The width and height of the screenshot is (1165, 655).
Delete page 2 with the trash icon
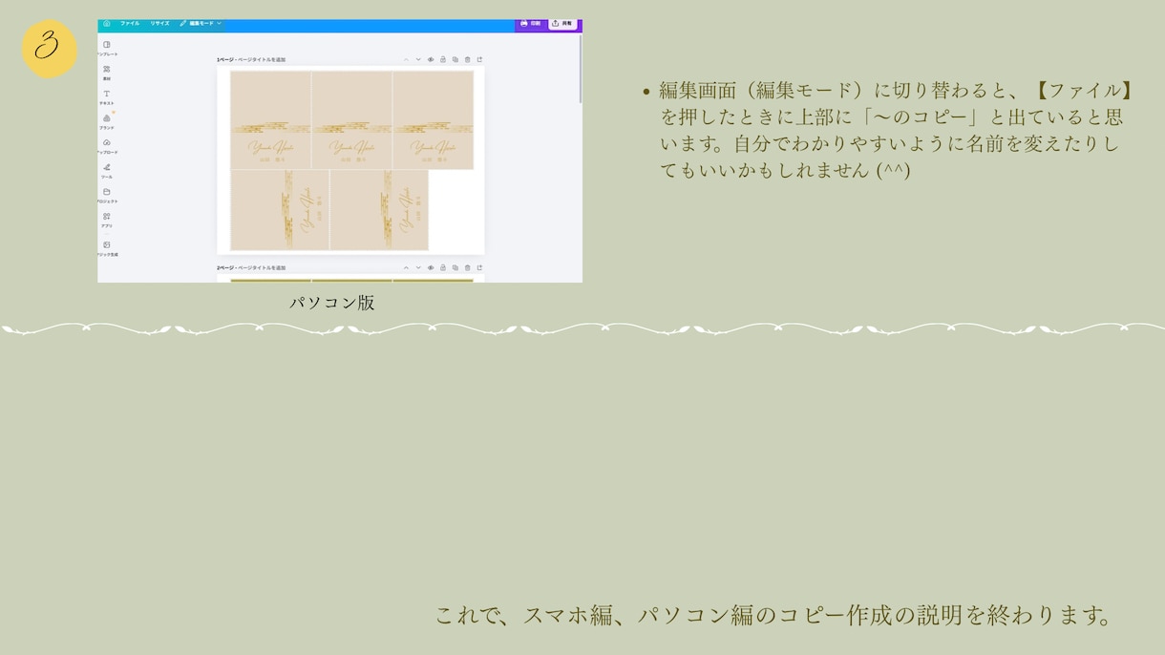pos(467,267)
